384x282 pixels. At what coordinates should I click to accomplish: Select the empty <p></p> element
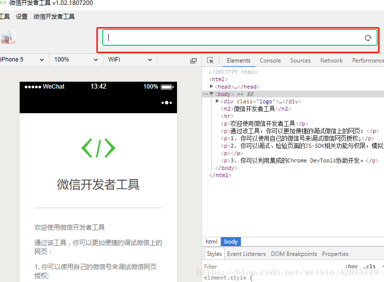pyautogui.click(x=232, y=153)
